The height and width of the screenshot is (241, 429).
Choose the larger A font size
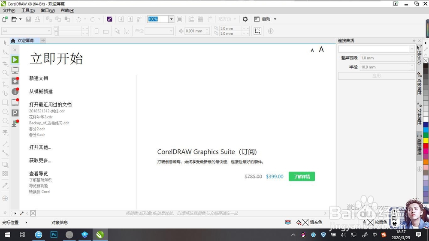(x=321, y=49)
